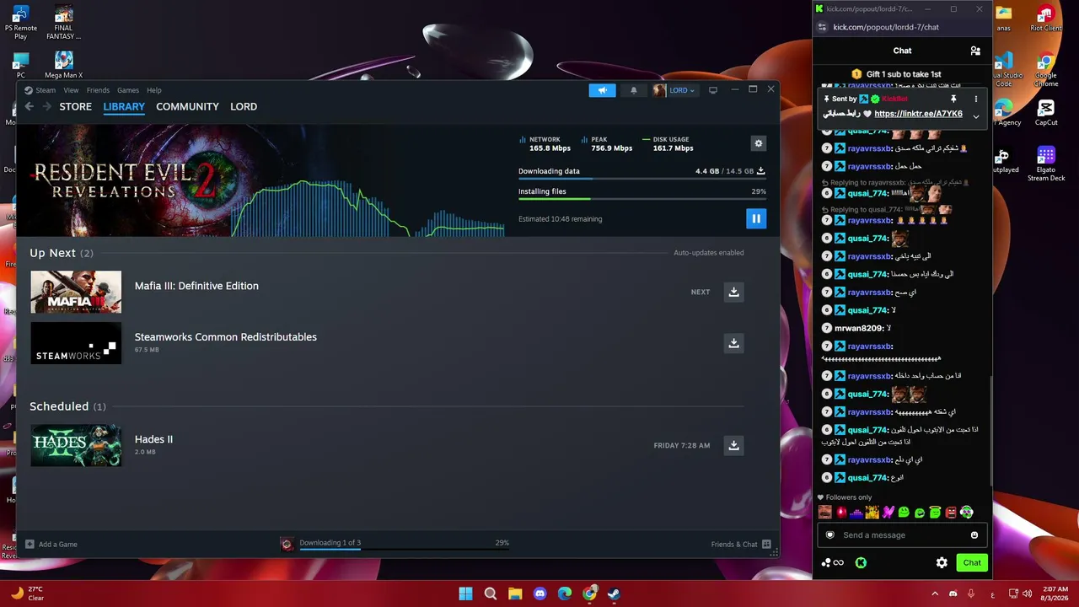Open the Hades II thumbnail
The height and width of the screenshot is (607, 1079).
coord(76,445)
